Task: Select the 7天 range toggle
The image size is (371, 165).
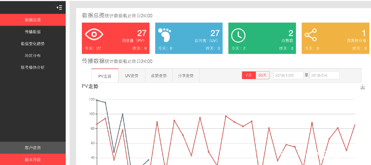Action: coord(249,75)
